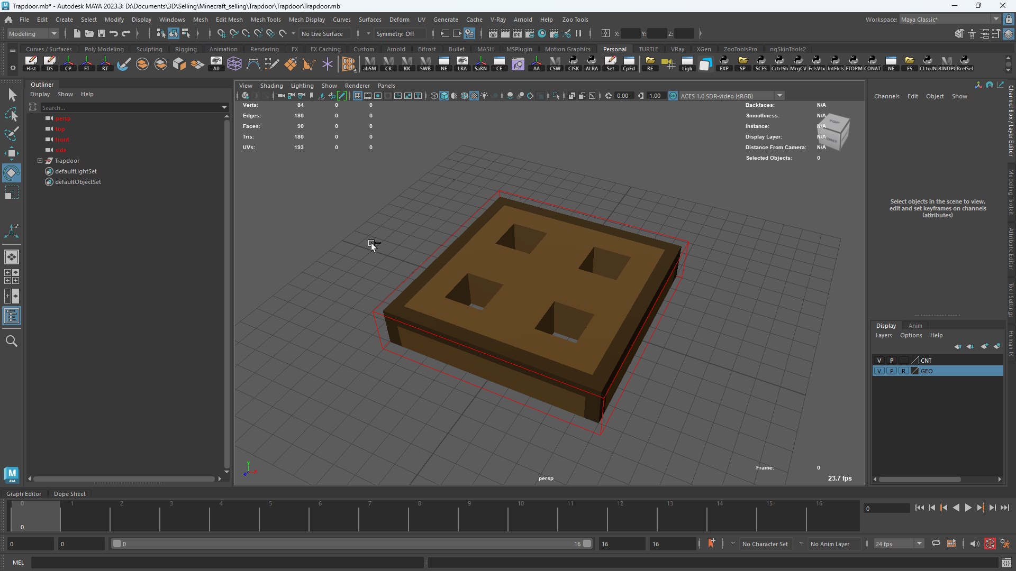Image resolution: width=1016 pixels, height=571 pixels.
Task: Click the Play forwards button
Action: pyautogui.click(x=968, y=508)
